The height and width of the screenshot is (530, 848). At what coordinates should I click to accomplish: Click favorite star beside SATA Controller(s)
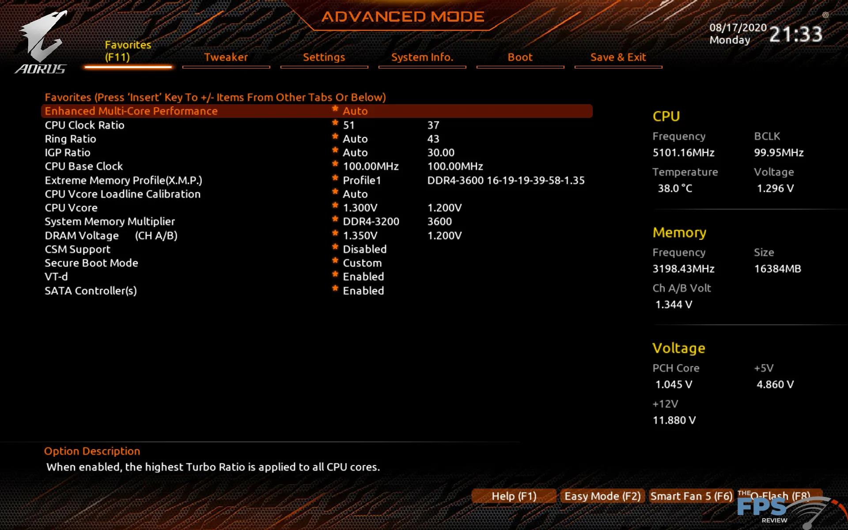(x=335, y=288)
